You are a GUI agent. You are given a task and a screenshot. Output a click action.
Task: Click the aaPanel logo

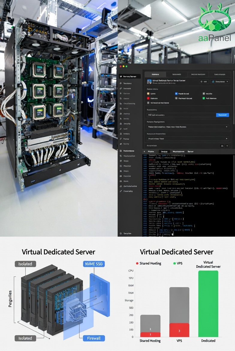click(215, 22)
